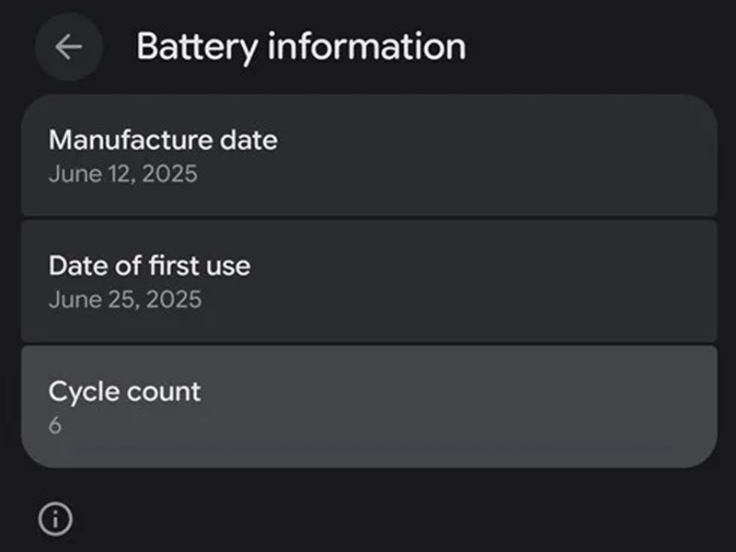Click the "Manufacture date" label text
Image resolution: width=736 pixels, height=552 pixels.
(x=163, y=140)
